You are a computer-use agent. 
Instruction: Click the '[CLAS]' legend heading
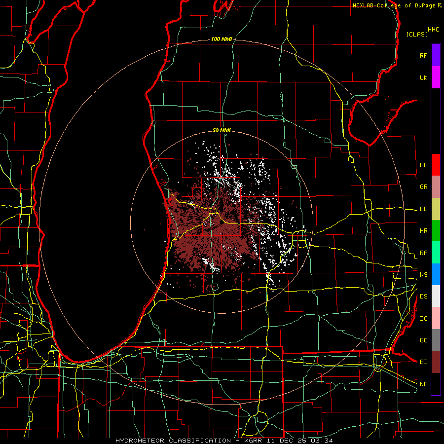[417, 34]
